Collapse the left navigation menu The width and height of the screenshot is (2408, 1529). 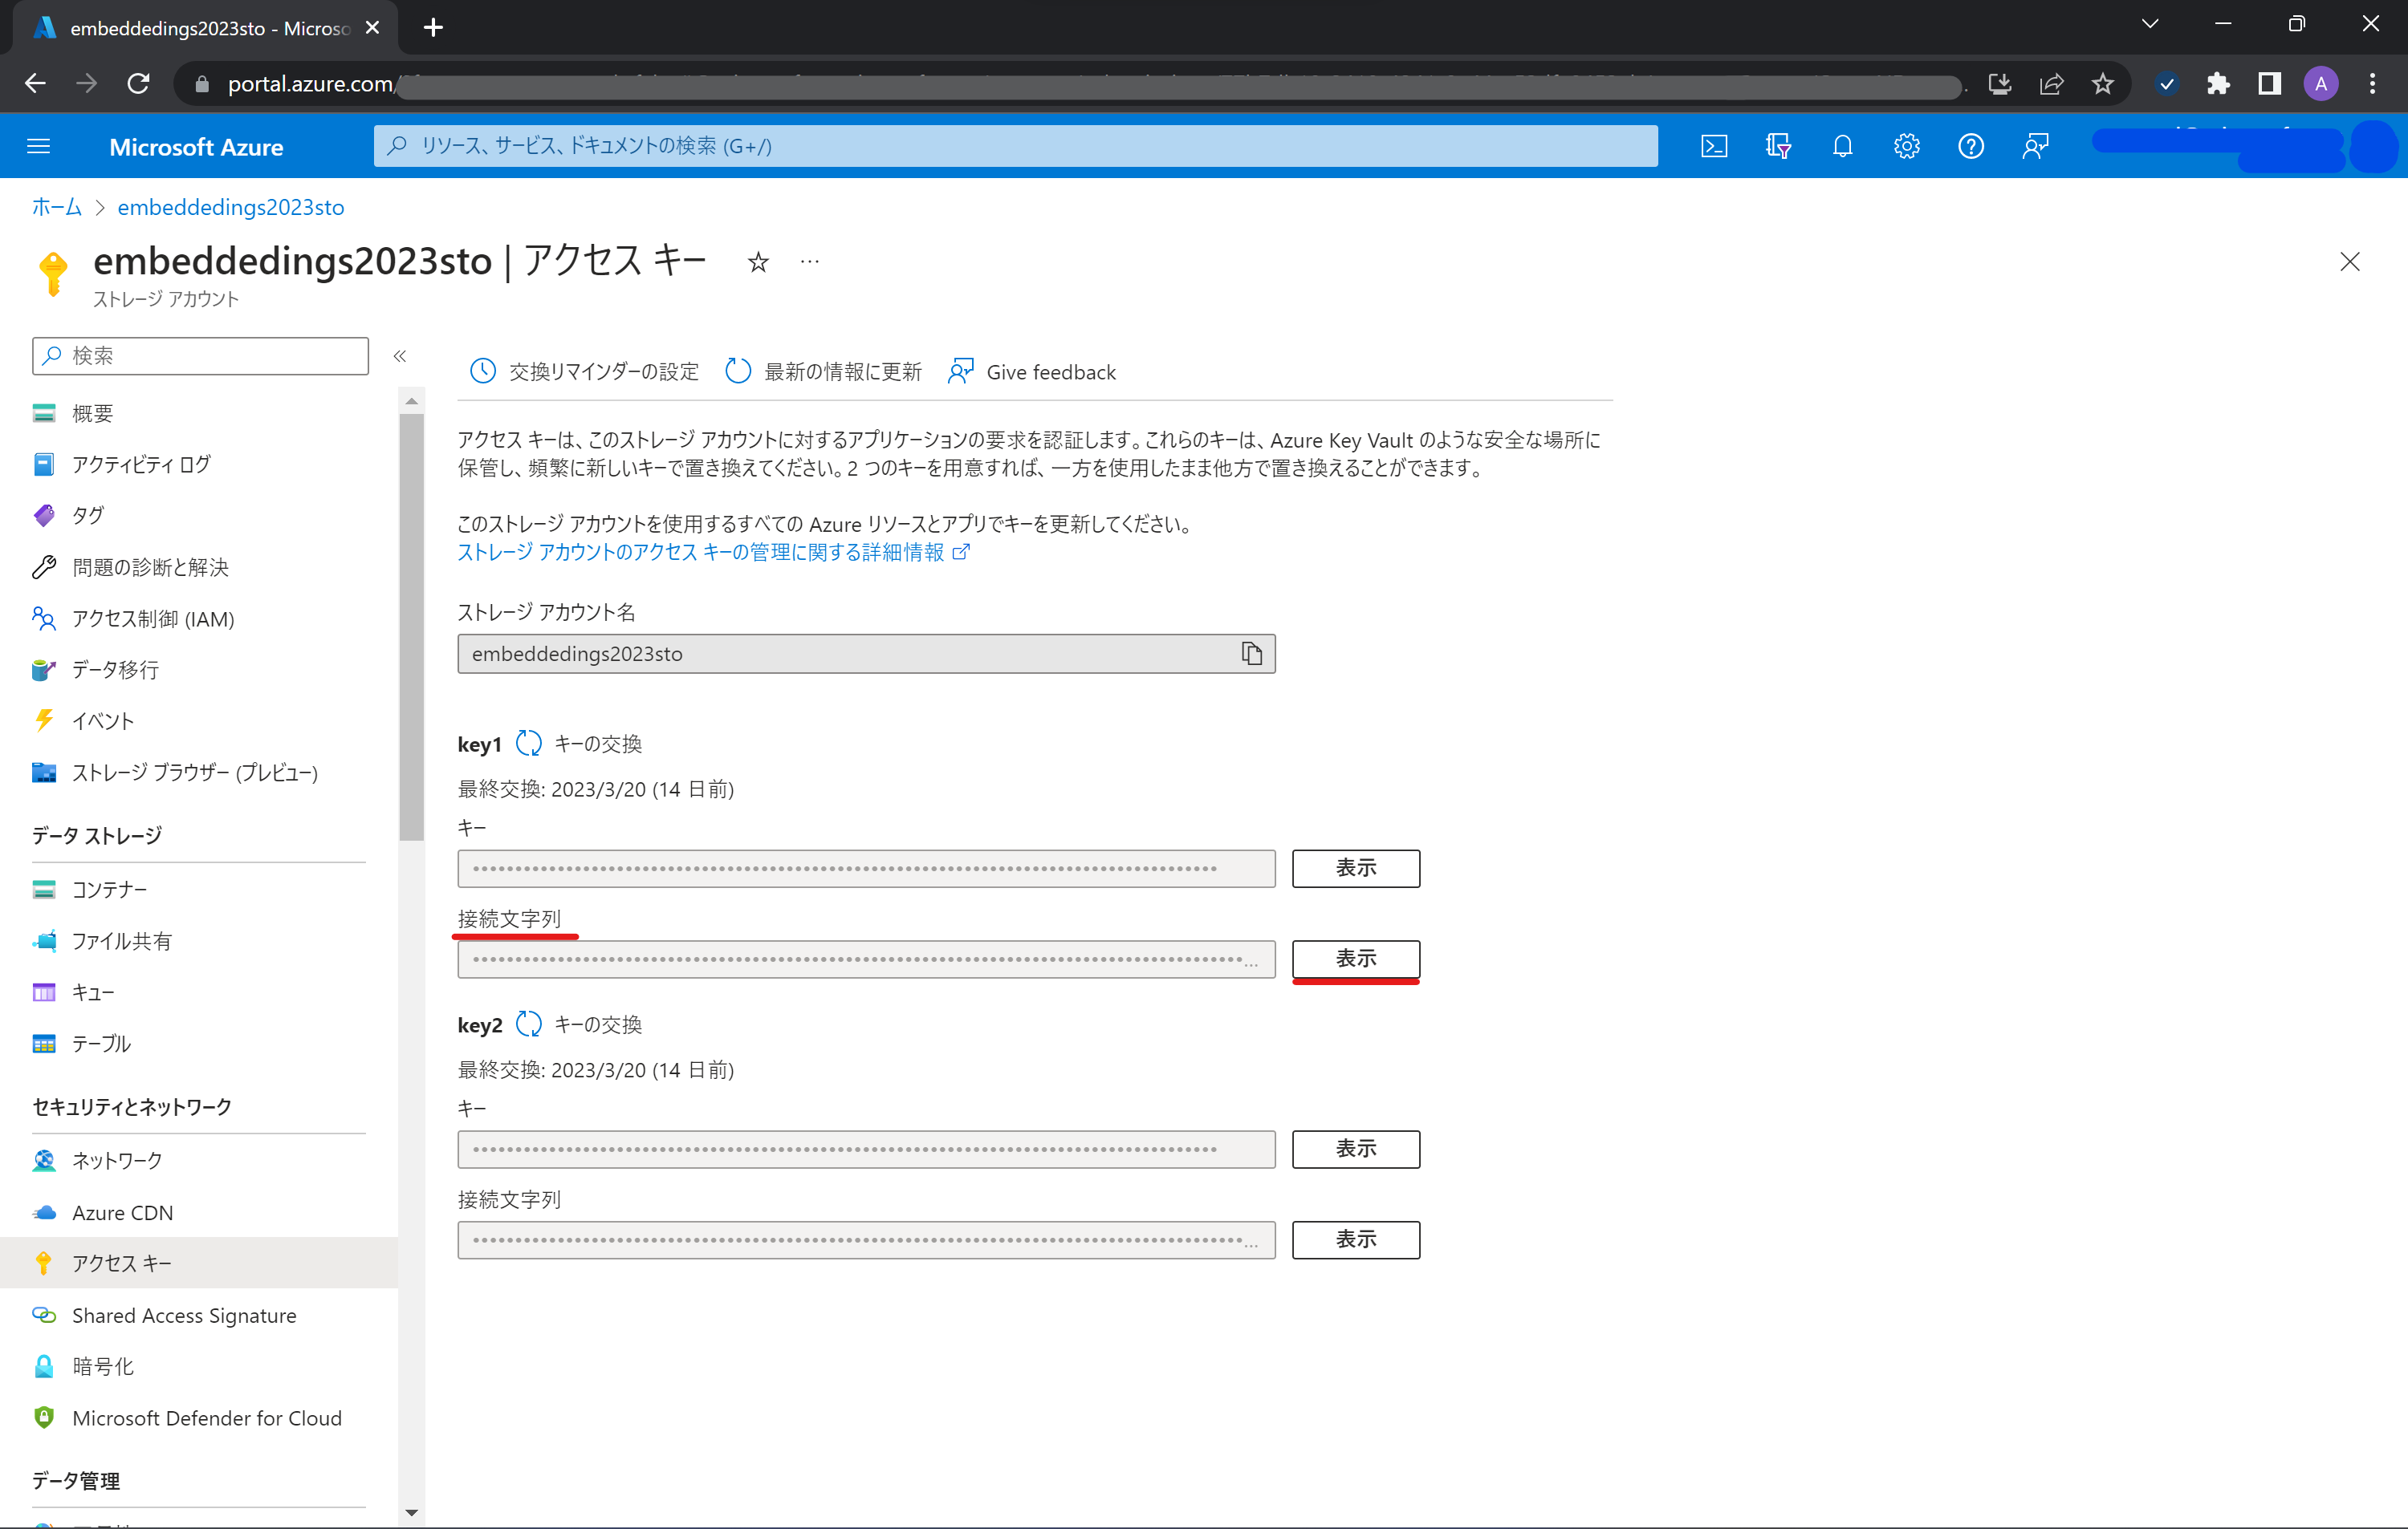[400, 355]
